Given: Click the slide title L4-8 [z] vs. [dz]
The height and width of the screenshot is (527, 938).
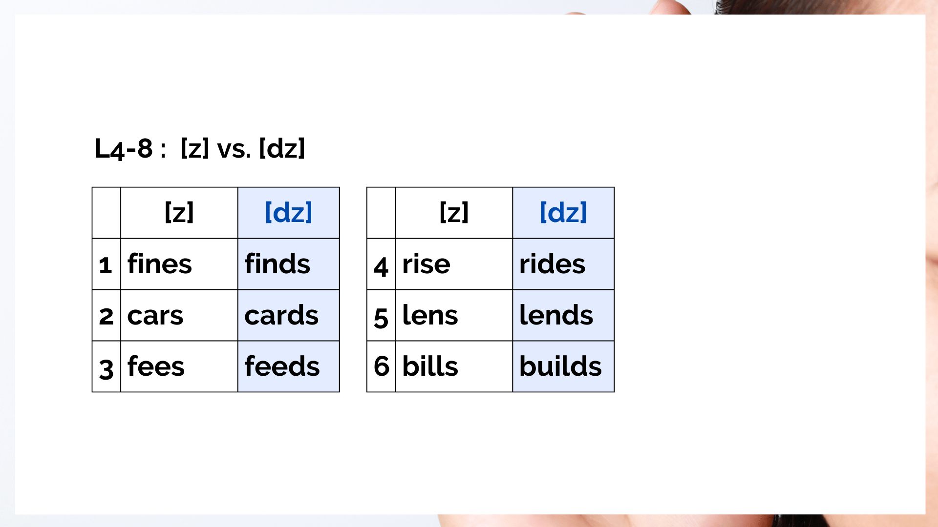Looking at the screenshot, I should coord(200,148).
